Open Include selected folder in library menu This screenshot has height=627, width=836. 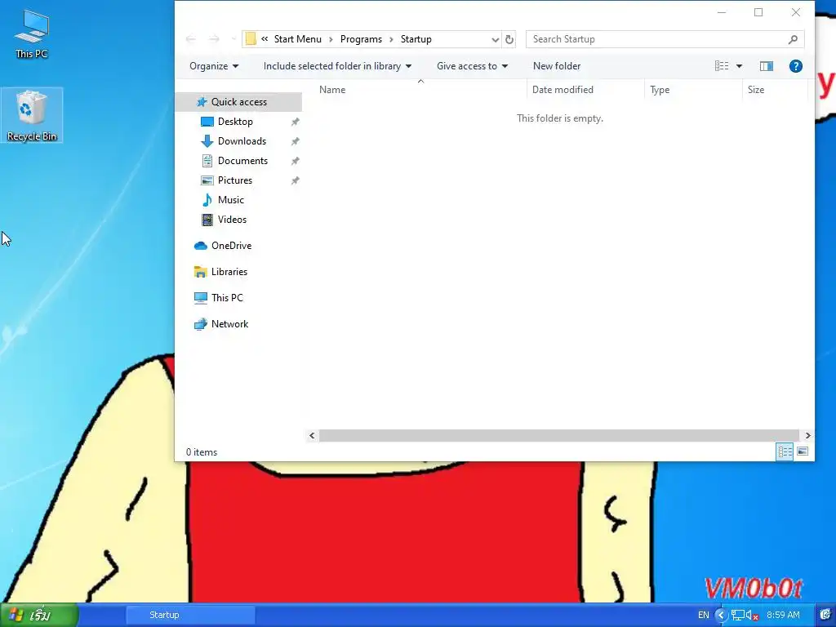point(337,66)
